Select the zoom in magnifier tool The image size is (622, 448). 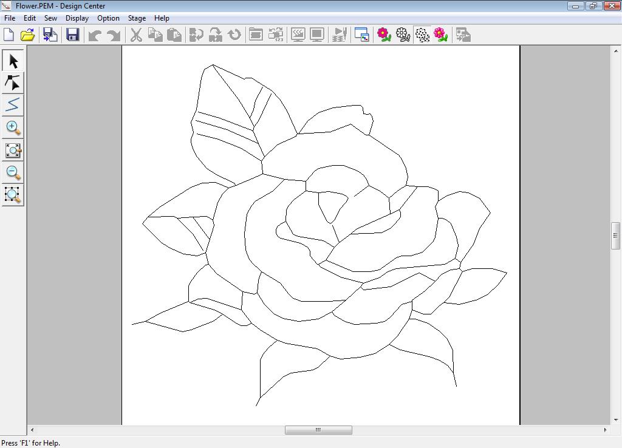click(13, 127)
